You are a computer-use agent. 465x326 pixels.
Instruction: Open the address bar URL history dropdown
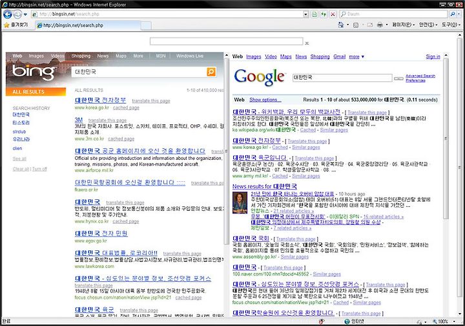coord(305,14)
